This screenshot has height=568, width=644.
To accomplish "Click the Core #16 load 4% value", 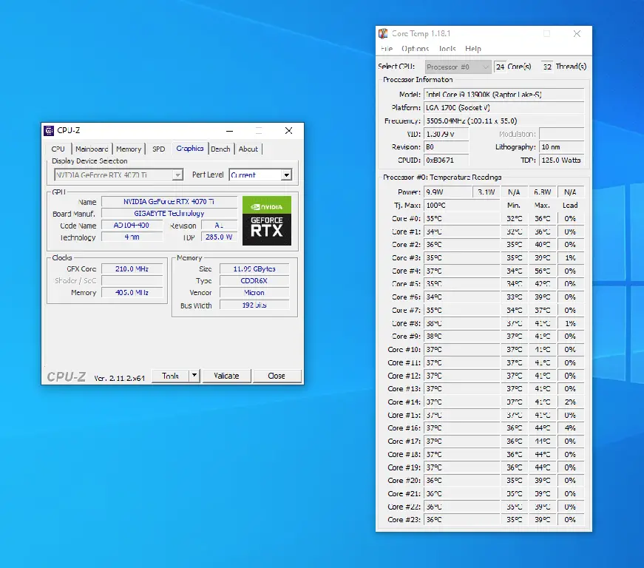I will click(x=570, y=428).
